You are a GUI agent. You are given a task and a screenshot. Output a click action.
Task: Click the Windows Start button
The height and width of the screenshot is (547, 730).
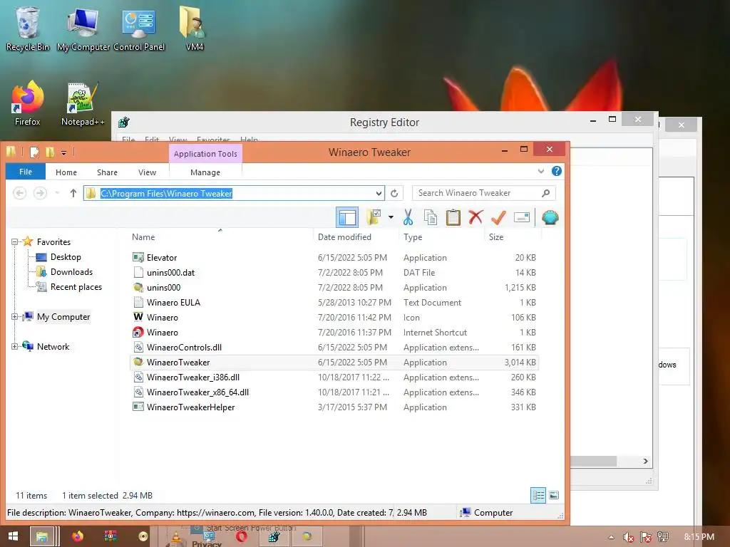pos(14,536)
